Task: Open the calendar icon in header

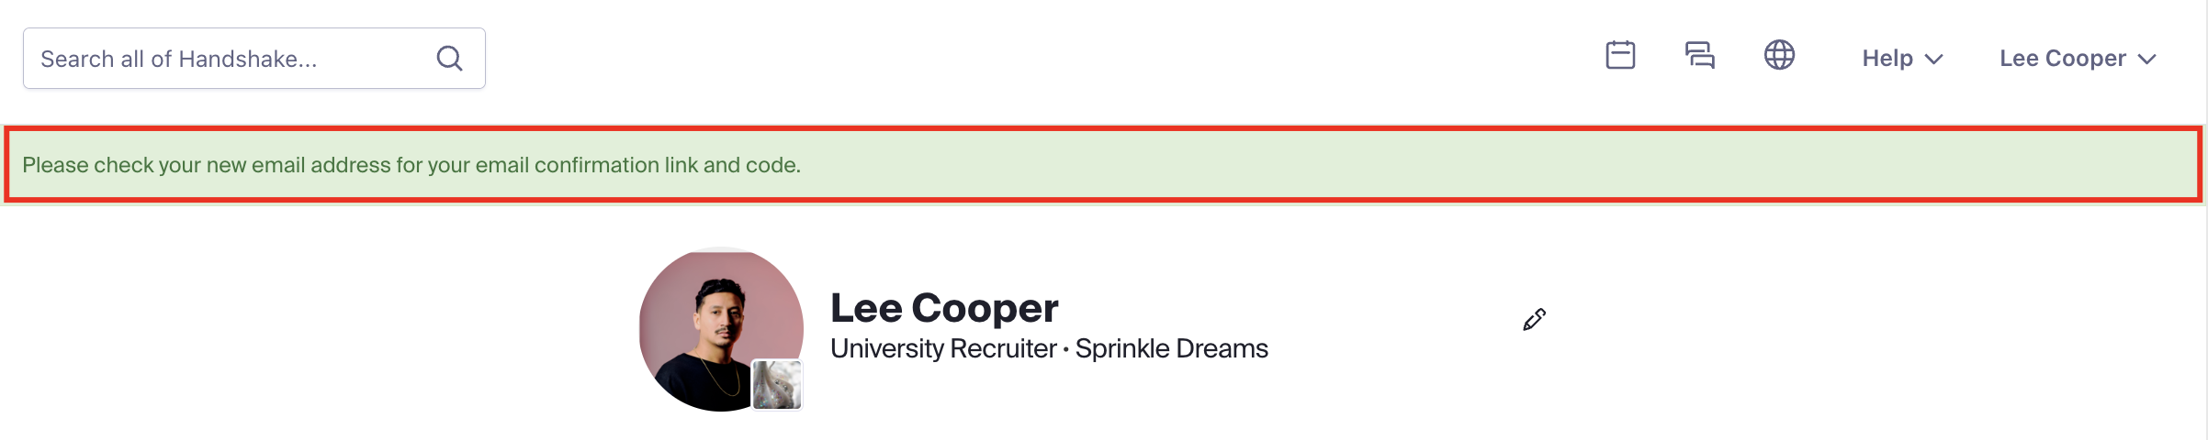Action: click(1620, 55)
